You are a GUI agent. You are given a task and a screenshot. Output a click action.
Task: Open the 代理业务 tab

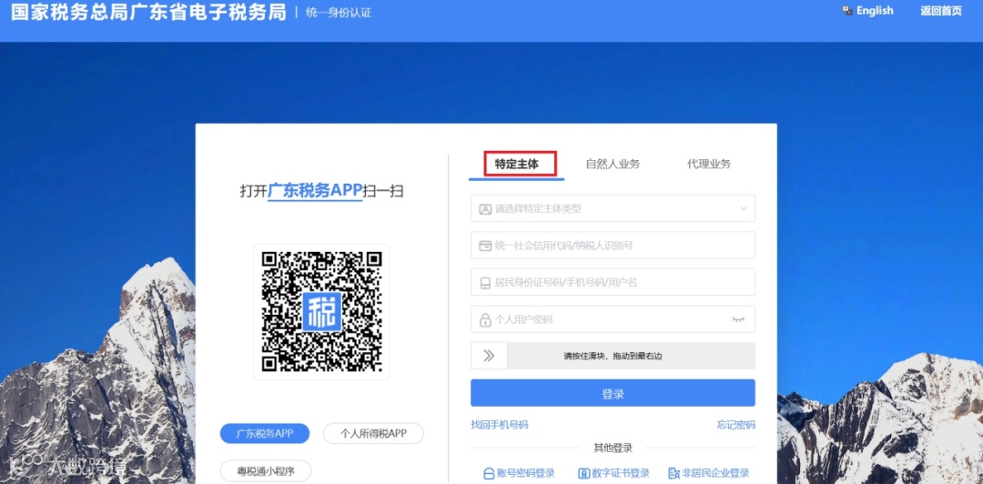click(709, 165)
